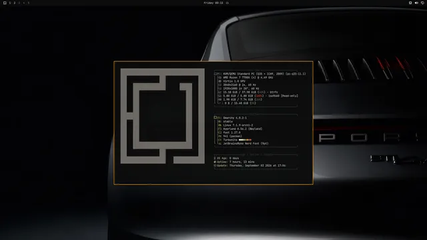The width and height of the screenshot is (427, 240).
Task: Click the "JetBrainsMono Nerd Font" line
Action: coord(246,143)
